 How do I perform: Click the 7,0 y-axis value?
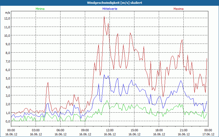tap(8, 61)
